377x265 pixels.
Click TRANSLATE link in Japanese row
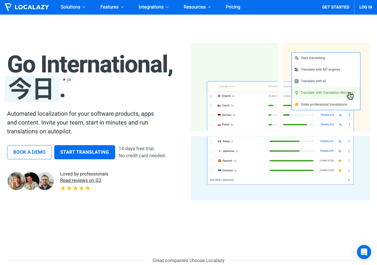coord(327,151)
